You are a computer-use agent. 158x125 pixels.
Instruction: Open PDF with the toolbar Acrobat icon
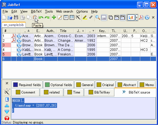click(141, 17)
